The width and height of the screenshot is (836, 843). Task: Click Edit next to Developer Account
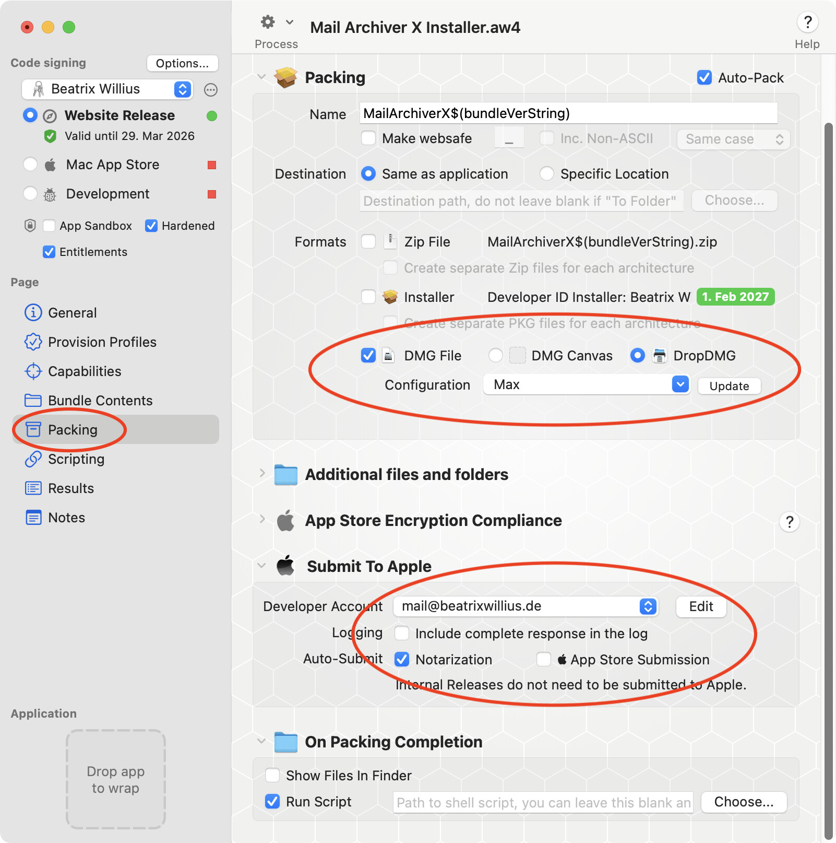coord(701,606)
